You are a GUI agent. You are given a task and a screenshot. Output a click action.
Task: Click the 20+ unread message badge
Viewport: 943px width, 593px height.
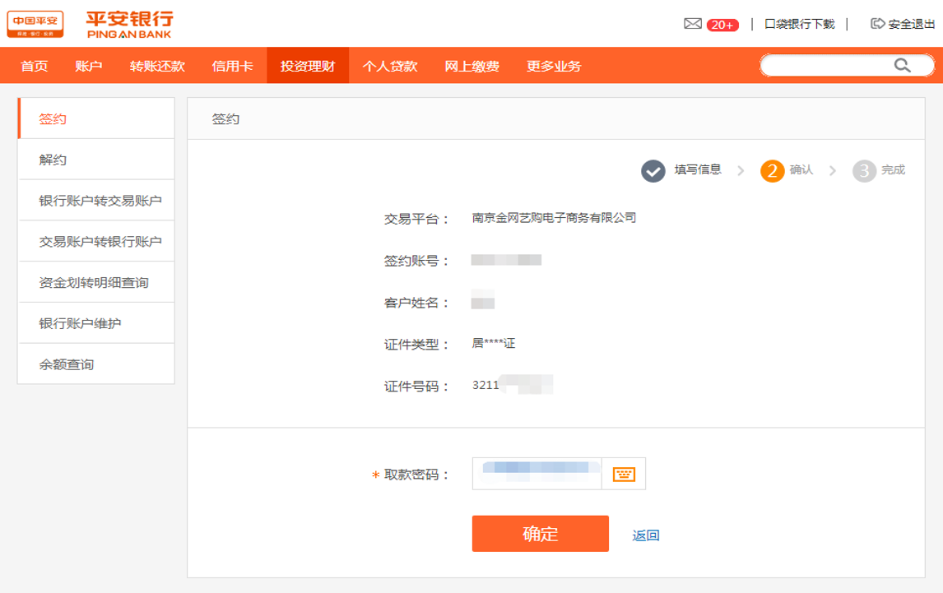722,25
